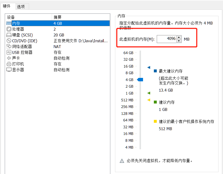The width and height of the screenshot is (223, 174).
Task: Click the 摘要 column header
Action: coord(81,17)
